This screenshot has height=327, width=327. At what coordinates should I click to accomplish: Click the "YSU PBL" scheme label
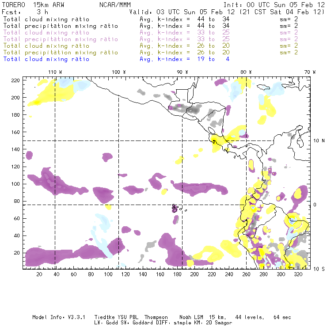click(x=128, y=317)
